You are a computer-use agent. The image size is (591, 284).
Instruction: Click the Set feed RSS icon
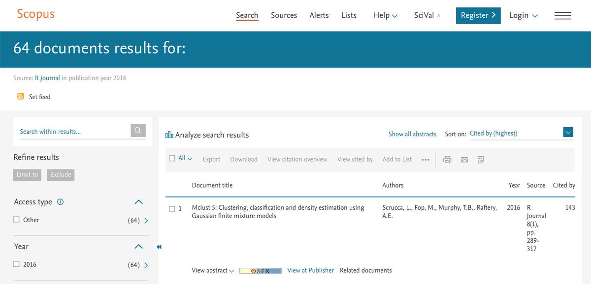pos(20,96)
